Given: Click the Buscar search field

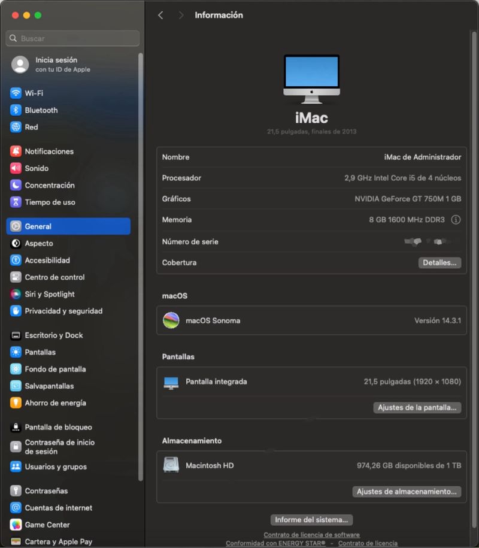Looking at the screenshot, I should [72, 38].
